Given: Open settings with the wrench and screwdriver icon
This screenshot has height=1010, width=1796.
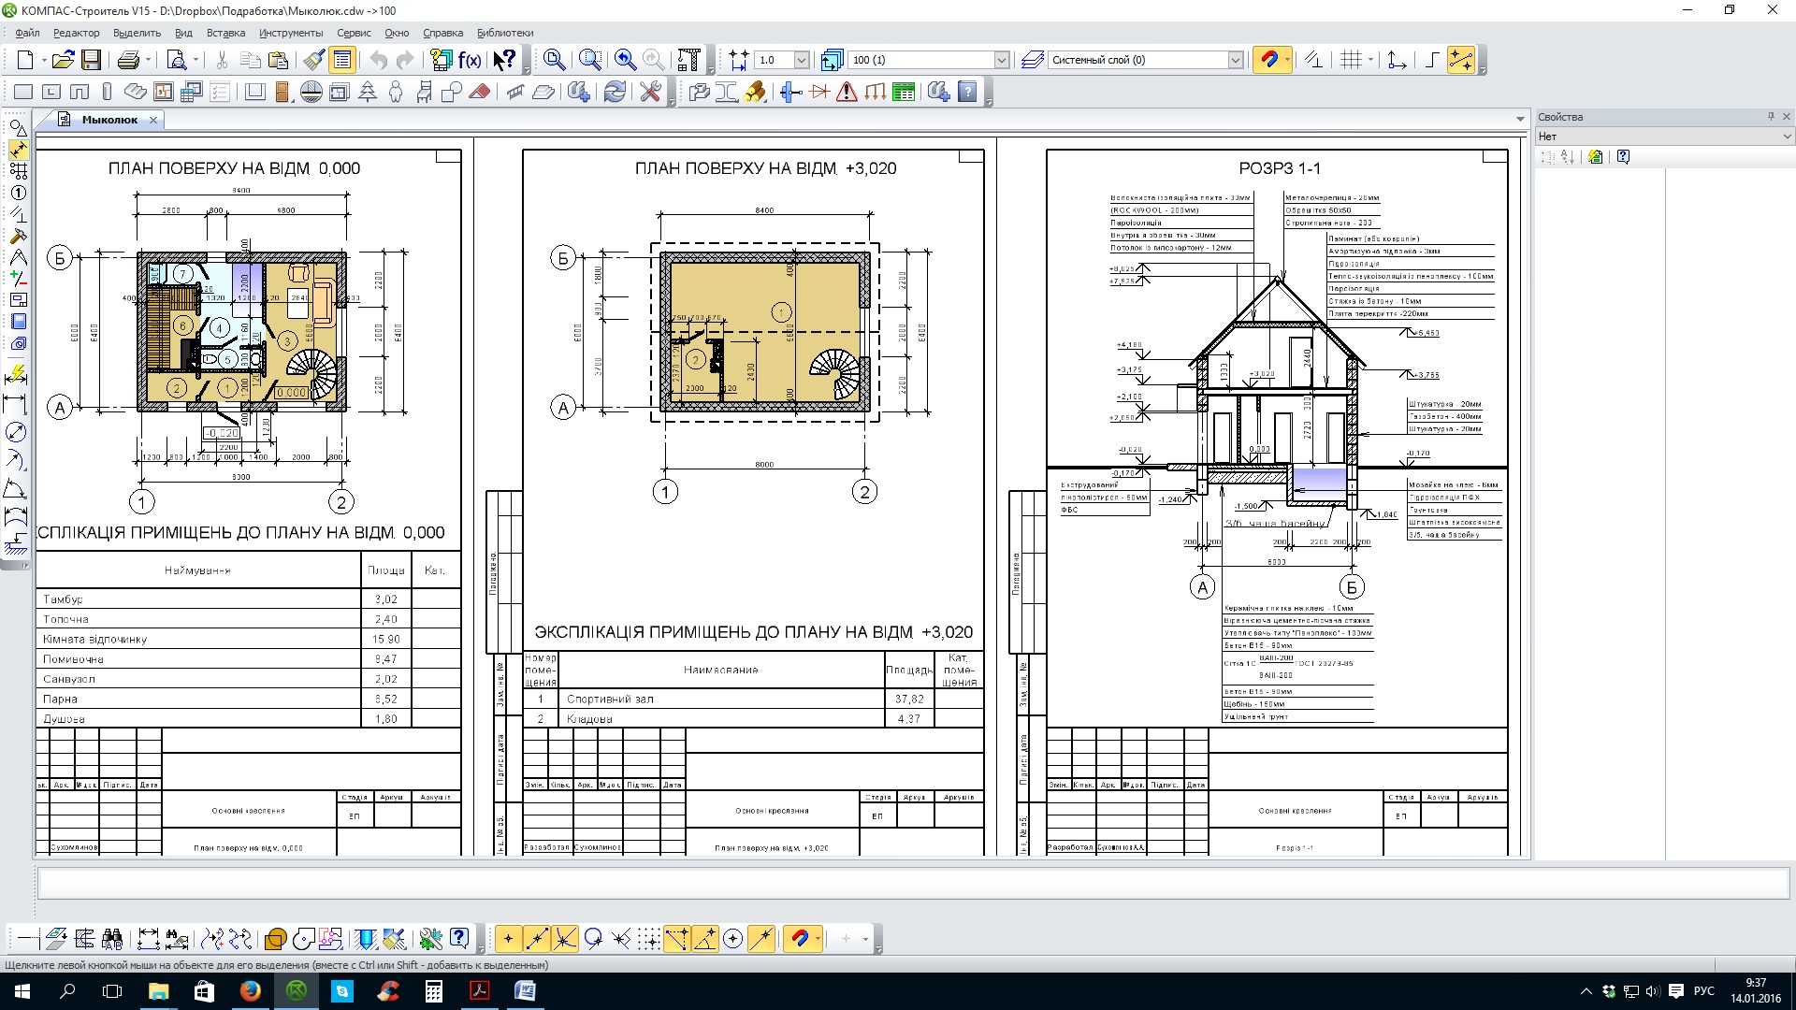Looking at the screenshot, I should tap(650, 92).
